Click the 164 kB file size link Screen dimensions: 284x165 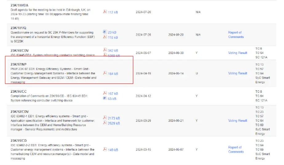click(x=113, y=74)
